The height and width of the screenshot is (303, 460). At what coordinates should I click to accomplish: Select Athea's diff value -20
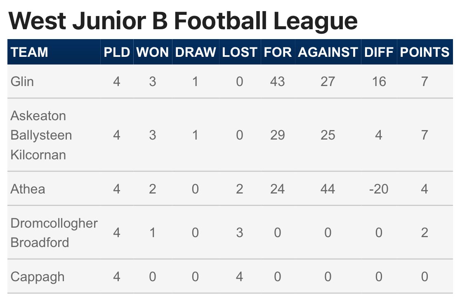click(379, 189)
